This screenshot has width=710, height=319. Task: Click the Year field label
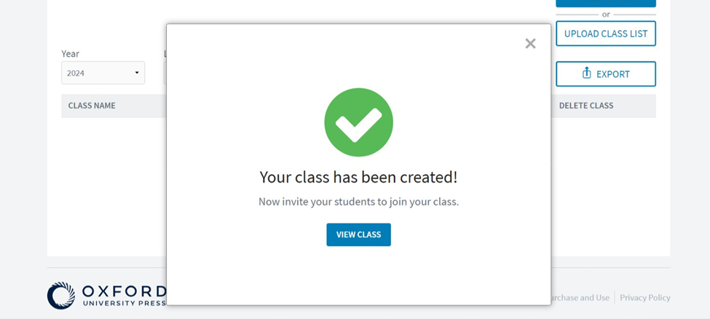click(x=70, y=54)
